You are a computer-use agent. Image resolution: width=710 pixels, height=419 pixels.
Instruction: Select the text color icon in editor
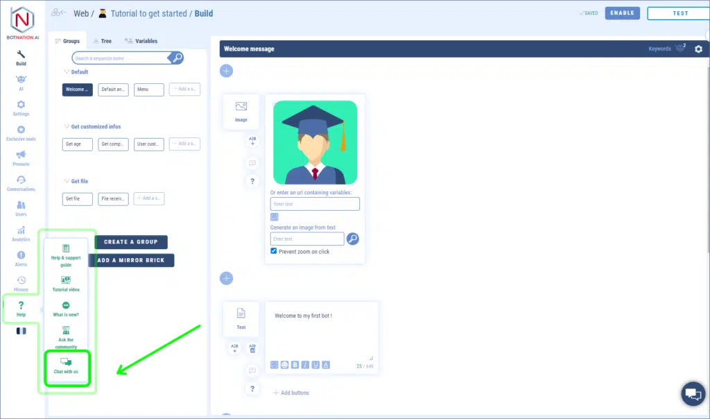327,365
